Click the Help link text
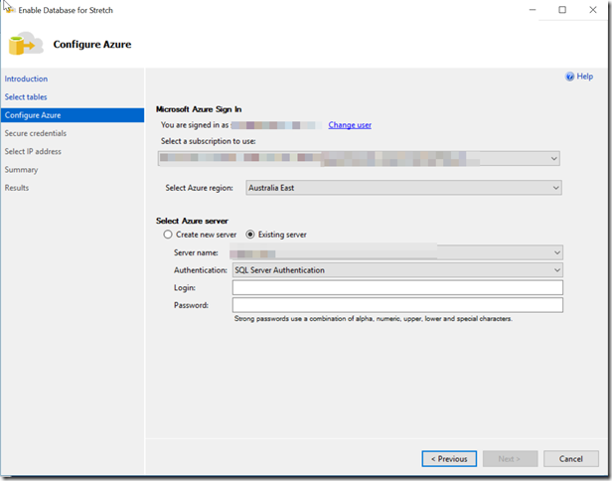 (x=584, y=77)
